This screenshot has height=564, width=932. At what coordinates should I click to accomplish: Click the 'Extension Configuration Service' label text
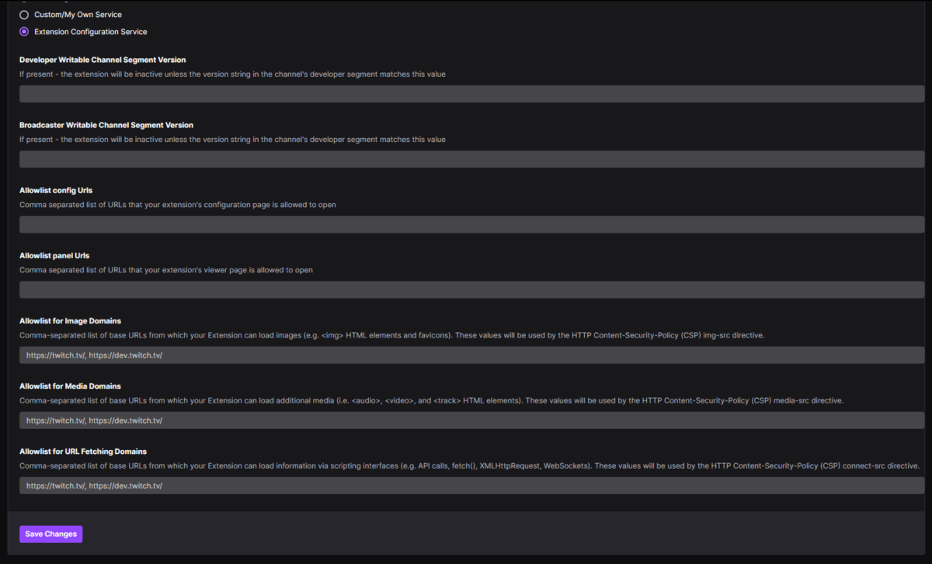click(x=90, y=32)
